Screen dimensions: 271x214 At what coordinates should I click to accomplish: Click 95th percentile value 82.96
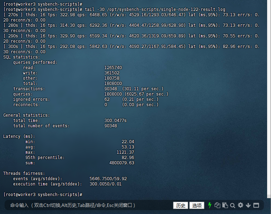pyautogui.click(x=128, y=158)
